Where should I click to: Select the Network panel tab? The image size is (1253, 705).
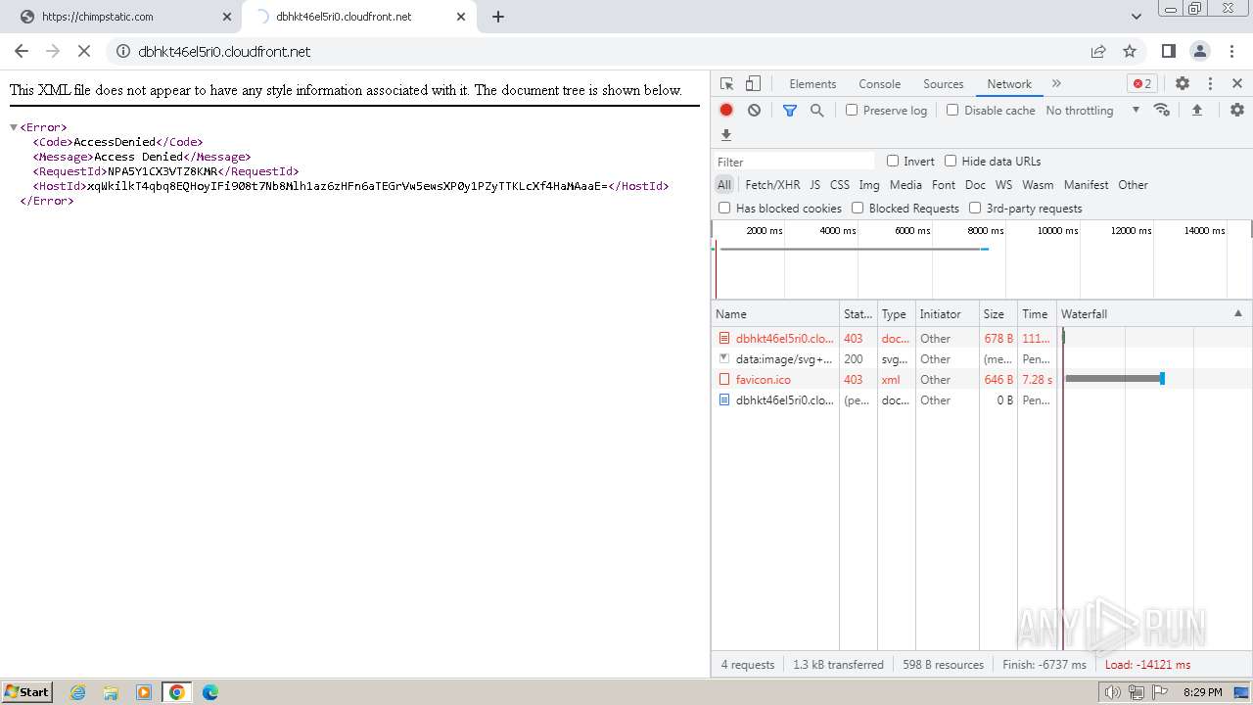pos(1009,83)
